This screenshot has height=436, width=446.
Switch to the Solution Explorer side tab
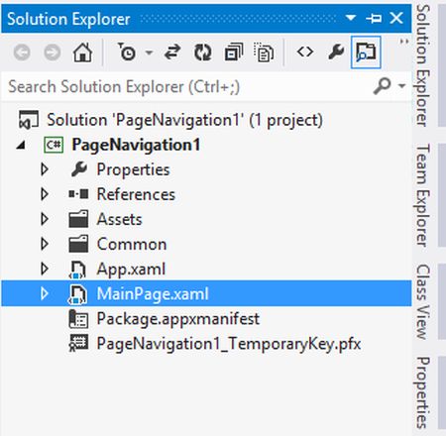click(423, 65)
